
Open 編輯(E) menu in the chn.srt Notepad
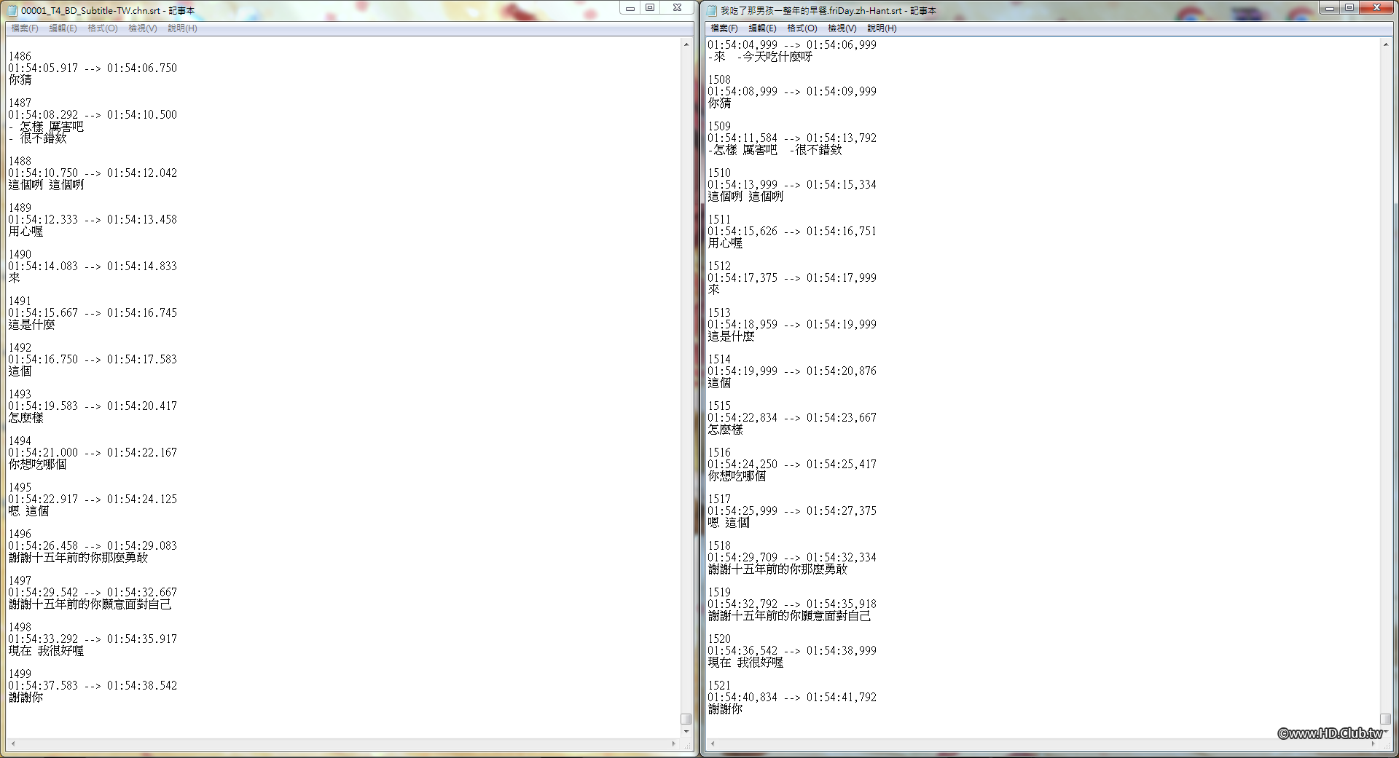tap(63, 28)
